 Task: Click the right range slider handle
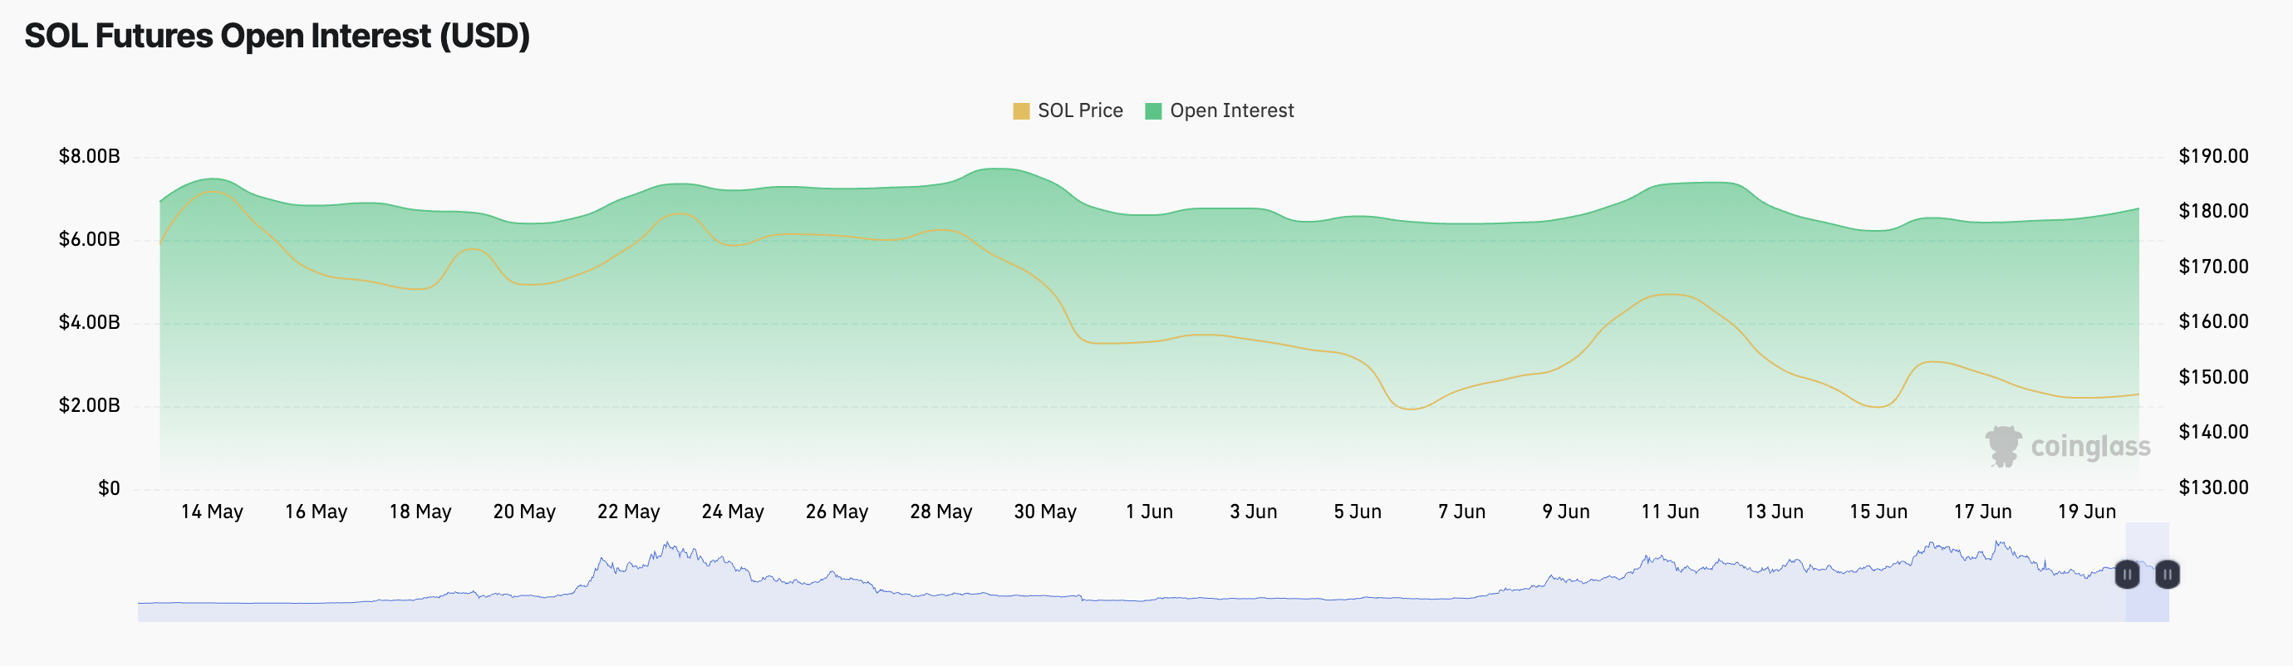coord(2167,575)
